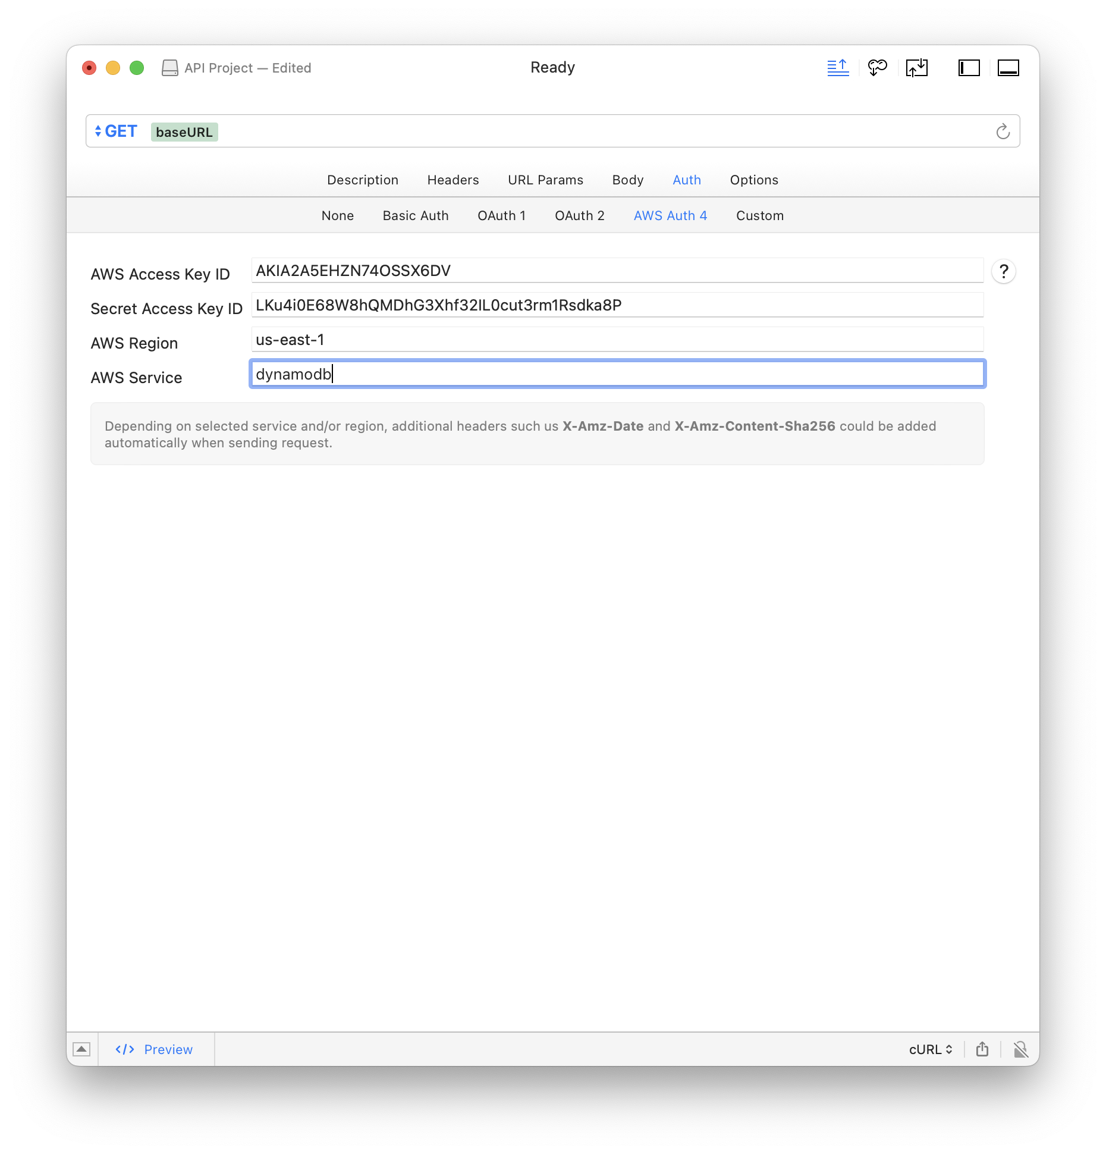Click the API Project — Edited title

pyautogui.click(x=247, y=68)
